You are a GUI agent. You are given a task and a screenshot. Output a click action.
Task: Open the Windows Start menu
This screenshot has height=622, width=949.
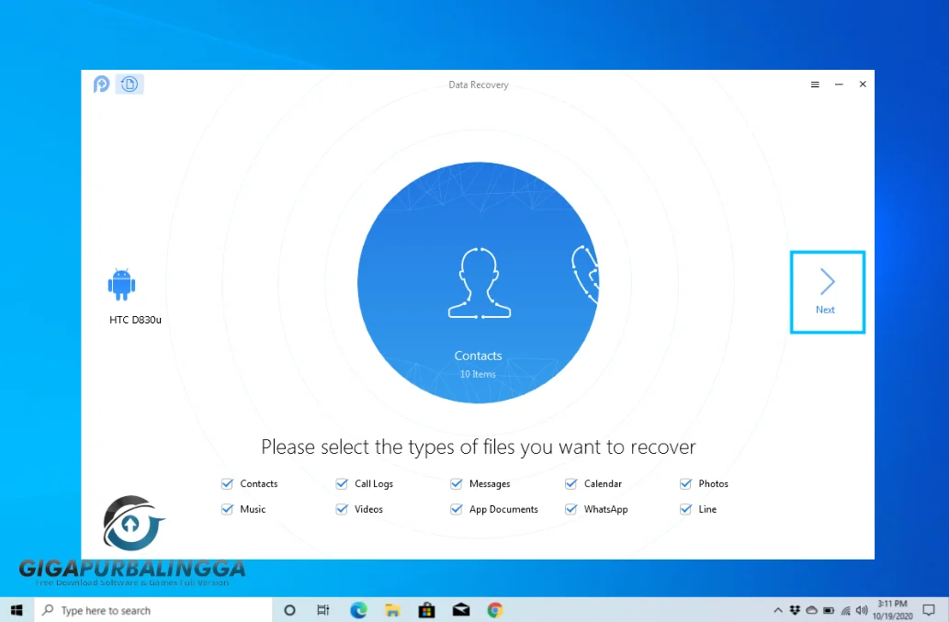[x=17, y=609]
